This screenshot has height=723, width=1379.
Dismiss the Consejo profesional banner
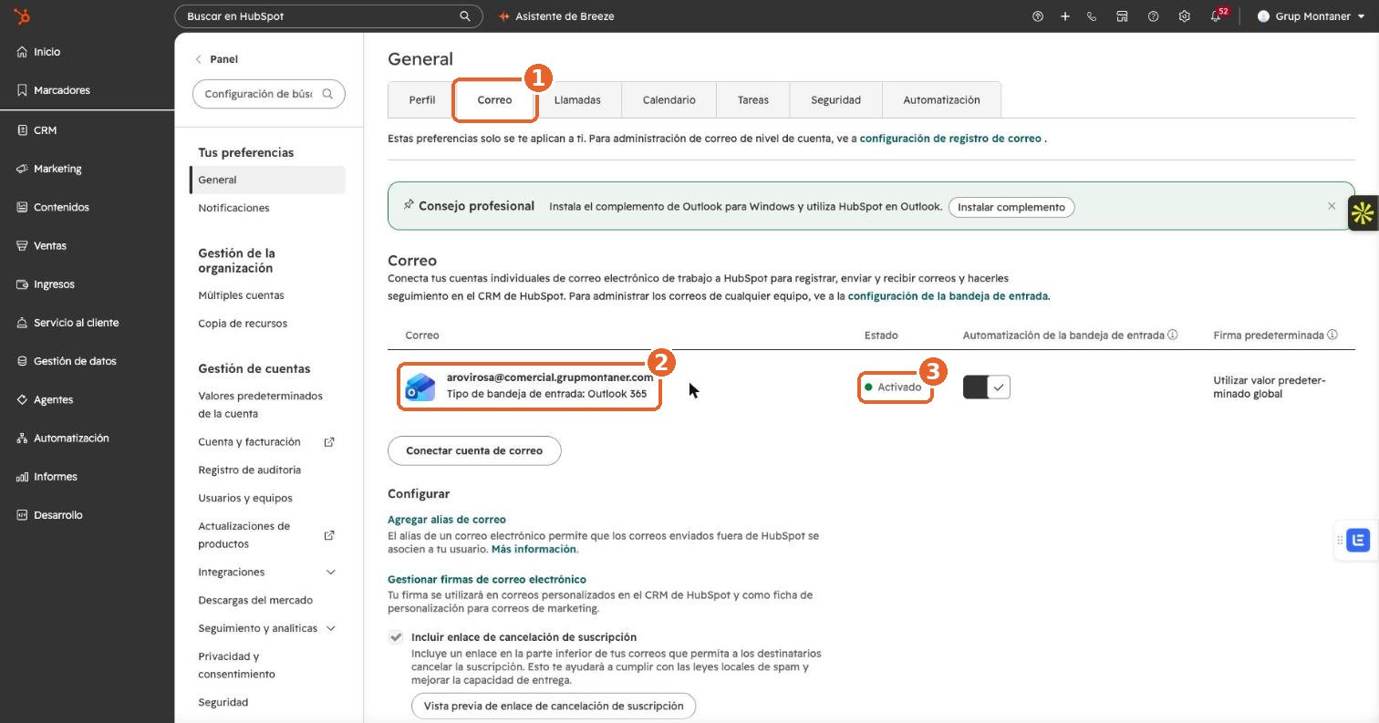[1332, 206]
